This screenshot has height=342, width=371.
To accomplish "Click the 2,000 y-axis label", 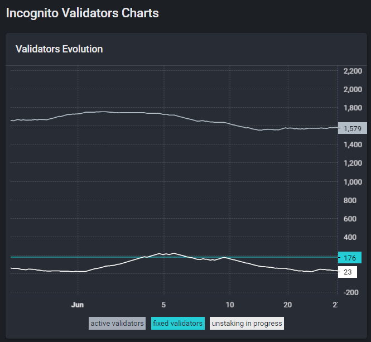I will (353, 89).
